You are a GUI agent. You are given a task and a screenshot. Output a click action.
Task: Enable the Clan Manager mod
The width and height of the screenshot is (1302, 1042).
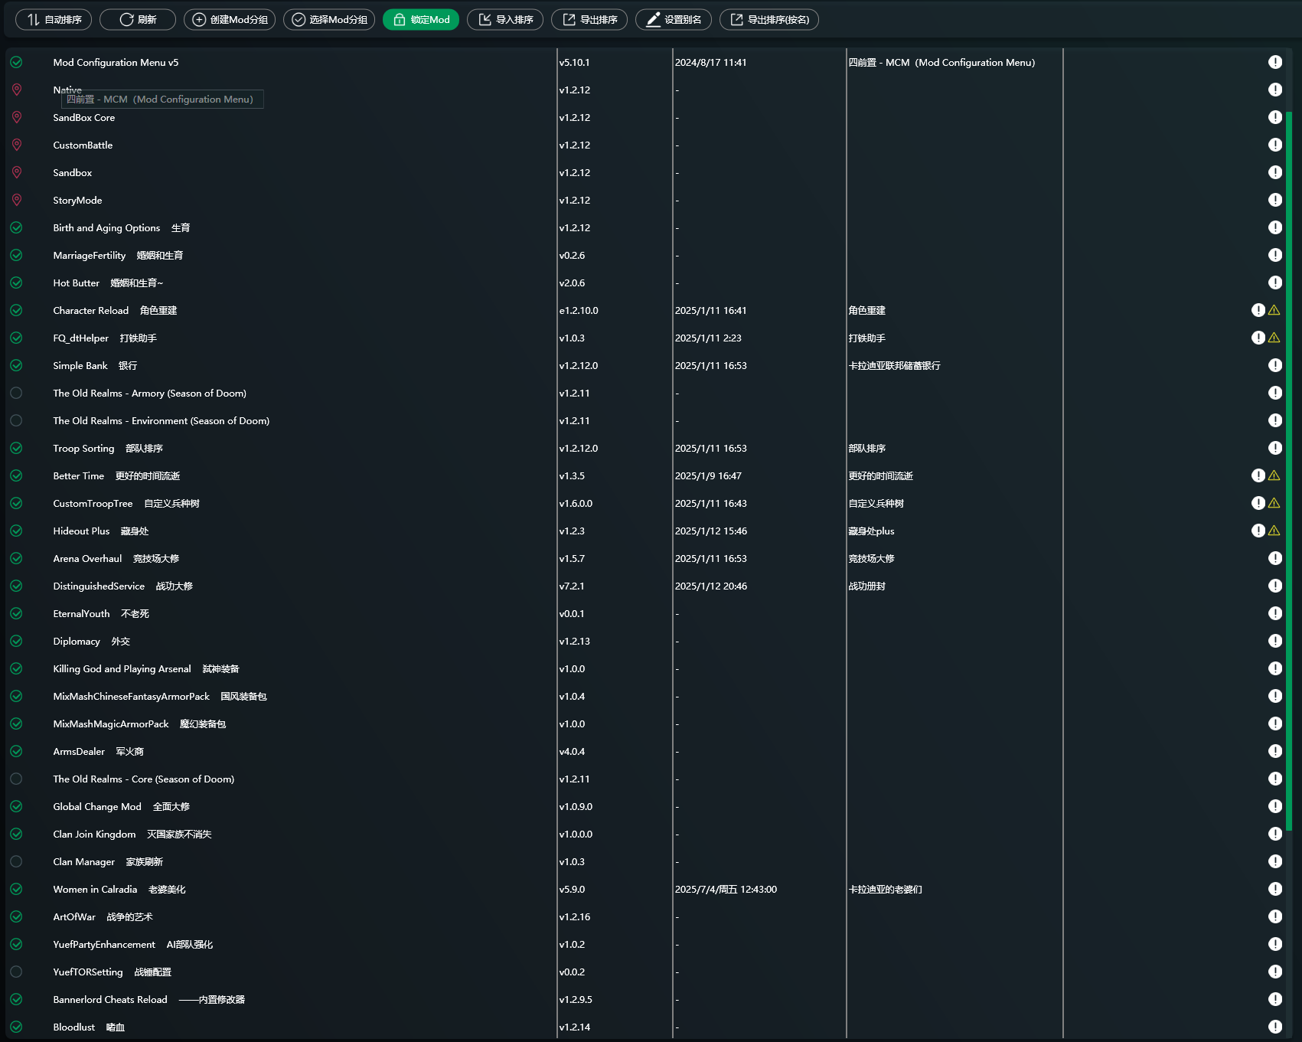(16, 862)
